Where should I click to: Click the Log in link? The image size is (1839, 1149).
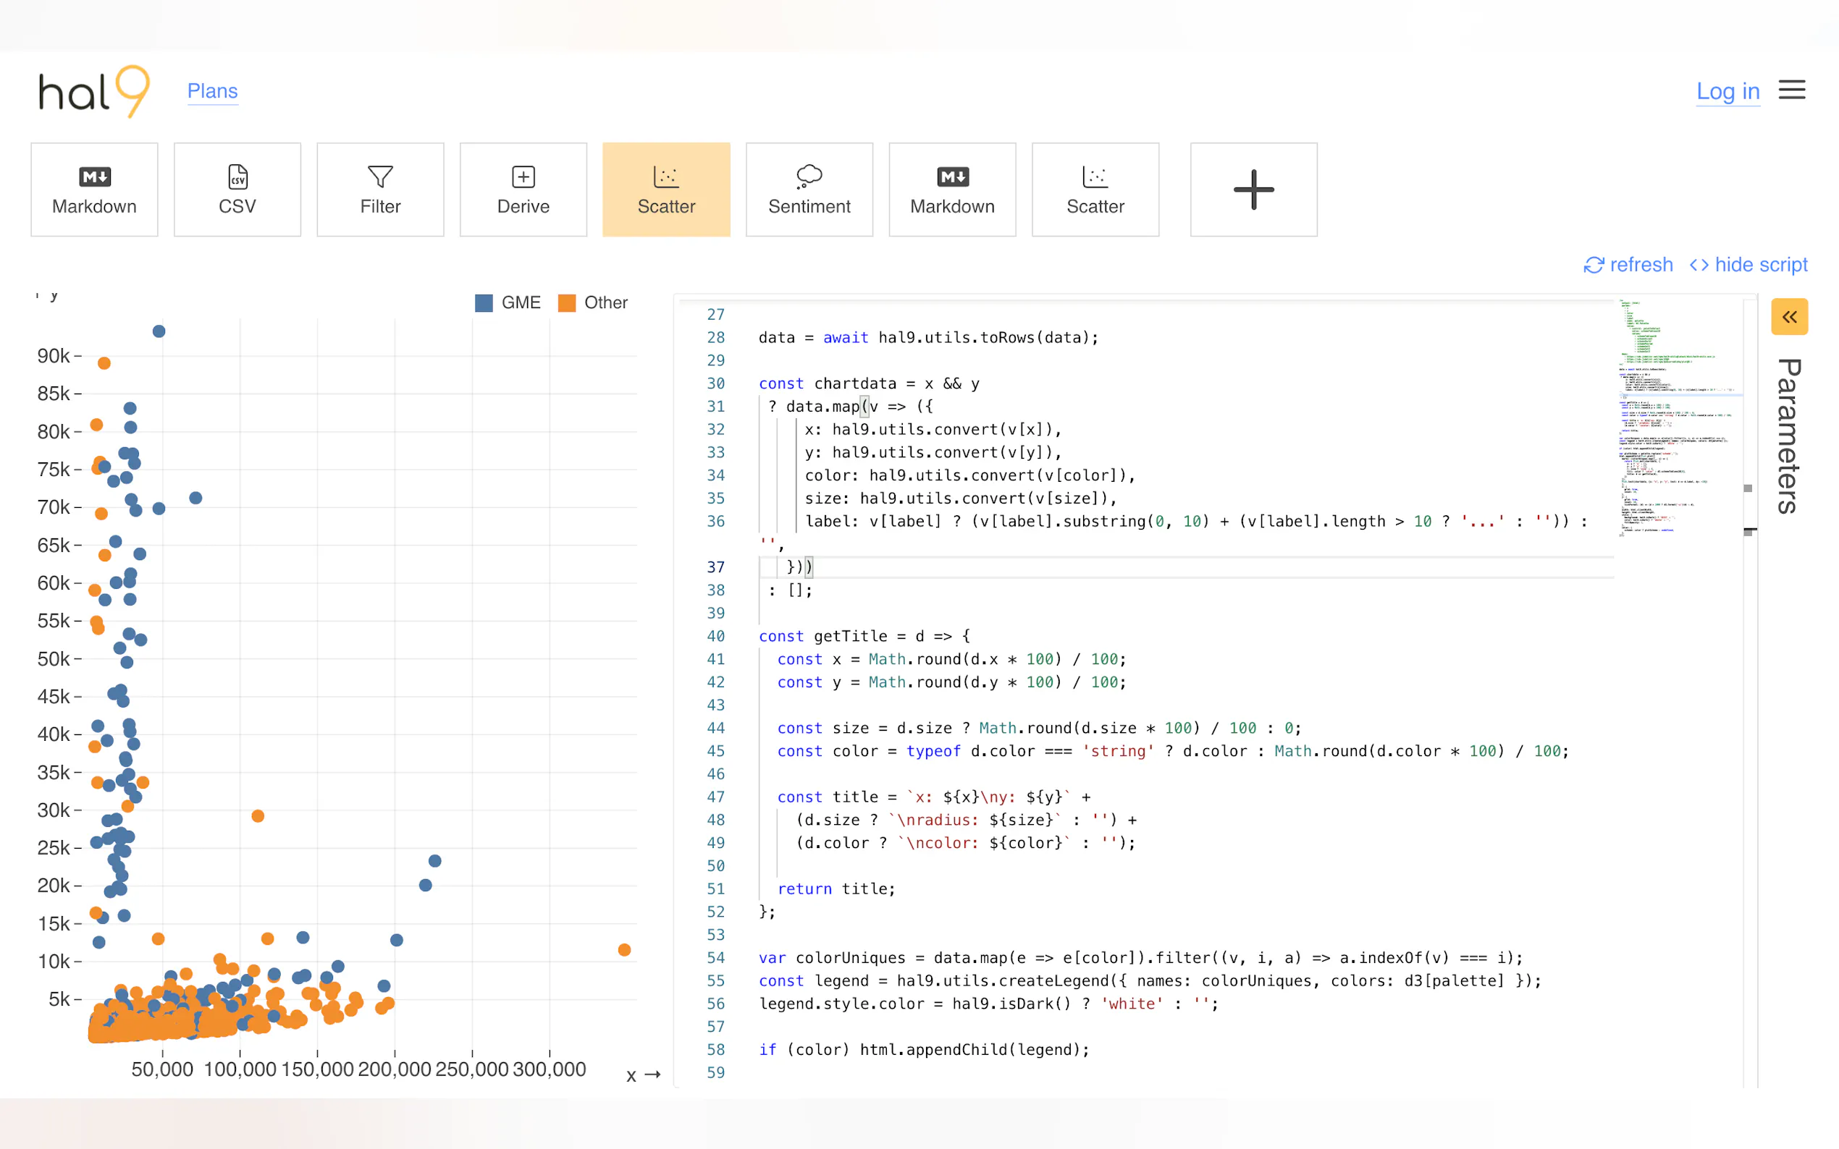(1728, 91)
